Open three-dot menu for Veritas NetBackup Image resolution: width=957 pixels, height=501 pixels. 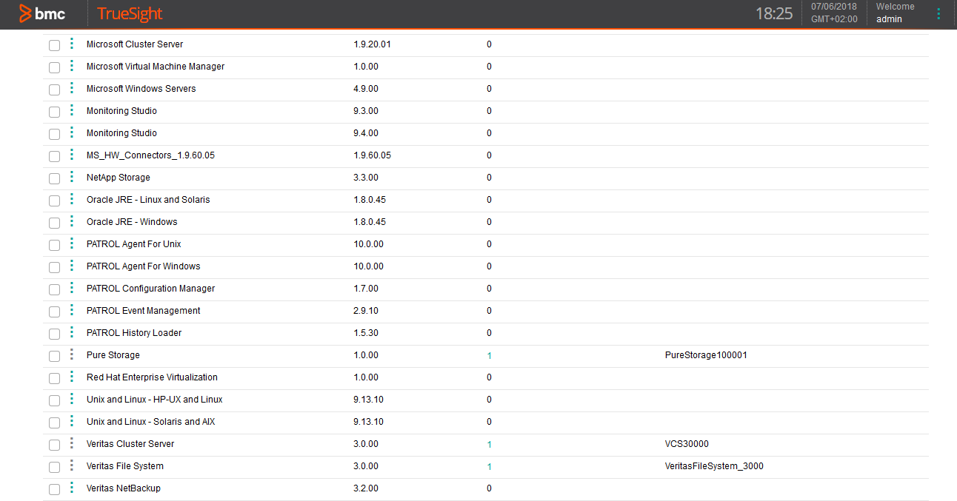72,488
